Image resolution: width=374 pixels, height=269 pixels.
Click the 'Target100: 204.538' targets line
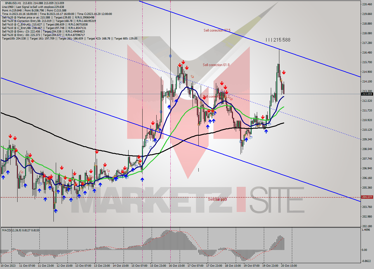pos(70,39)
